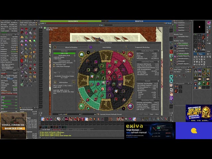
Task: Expand Dedication Perks section info
Action: point(158,51)
